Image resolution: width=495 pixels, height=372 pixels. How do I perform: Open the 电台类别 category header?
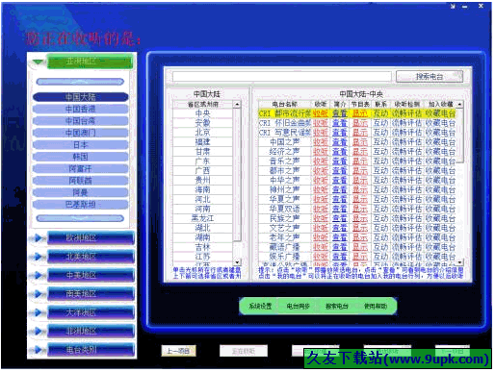coord(91,350)
